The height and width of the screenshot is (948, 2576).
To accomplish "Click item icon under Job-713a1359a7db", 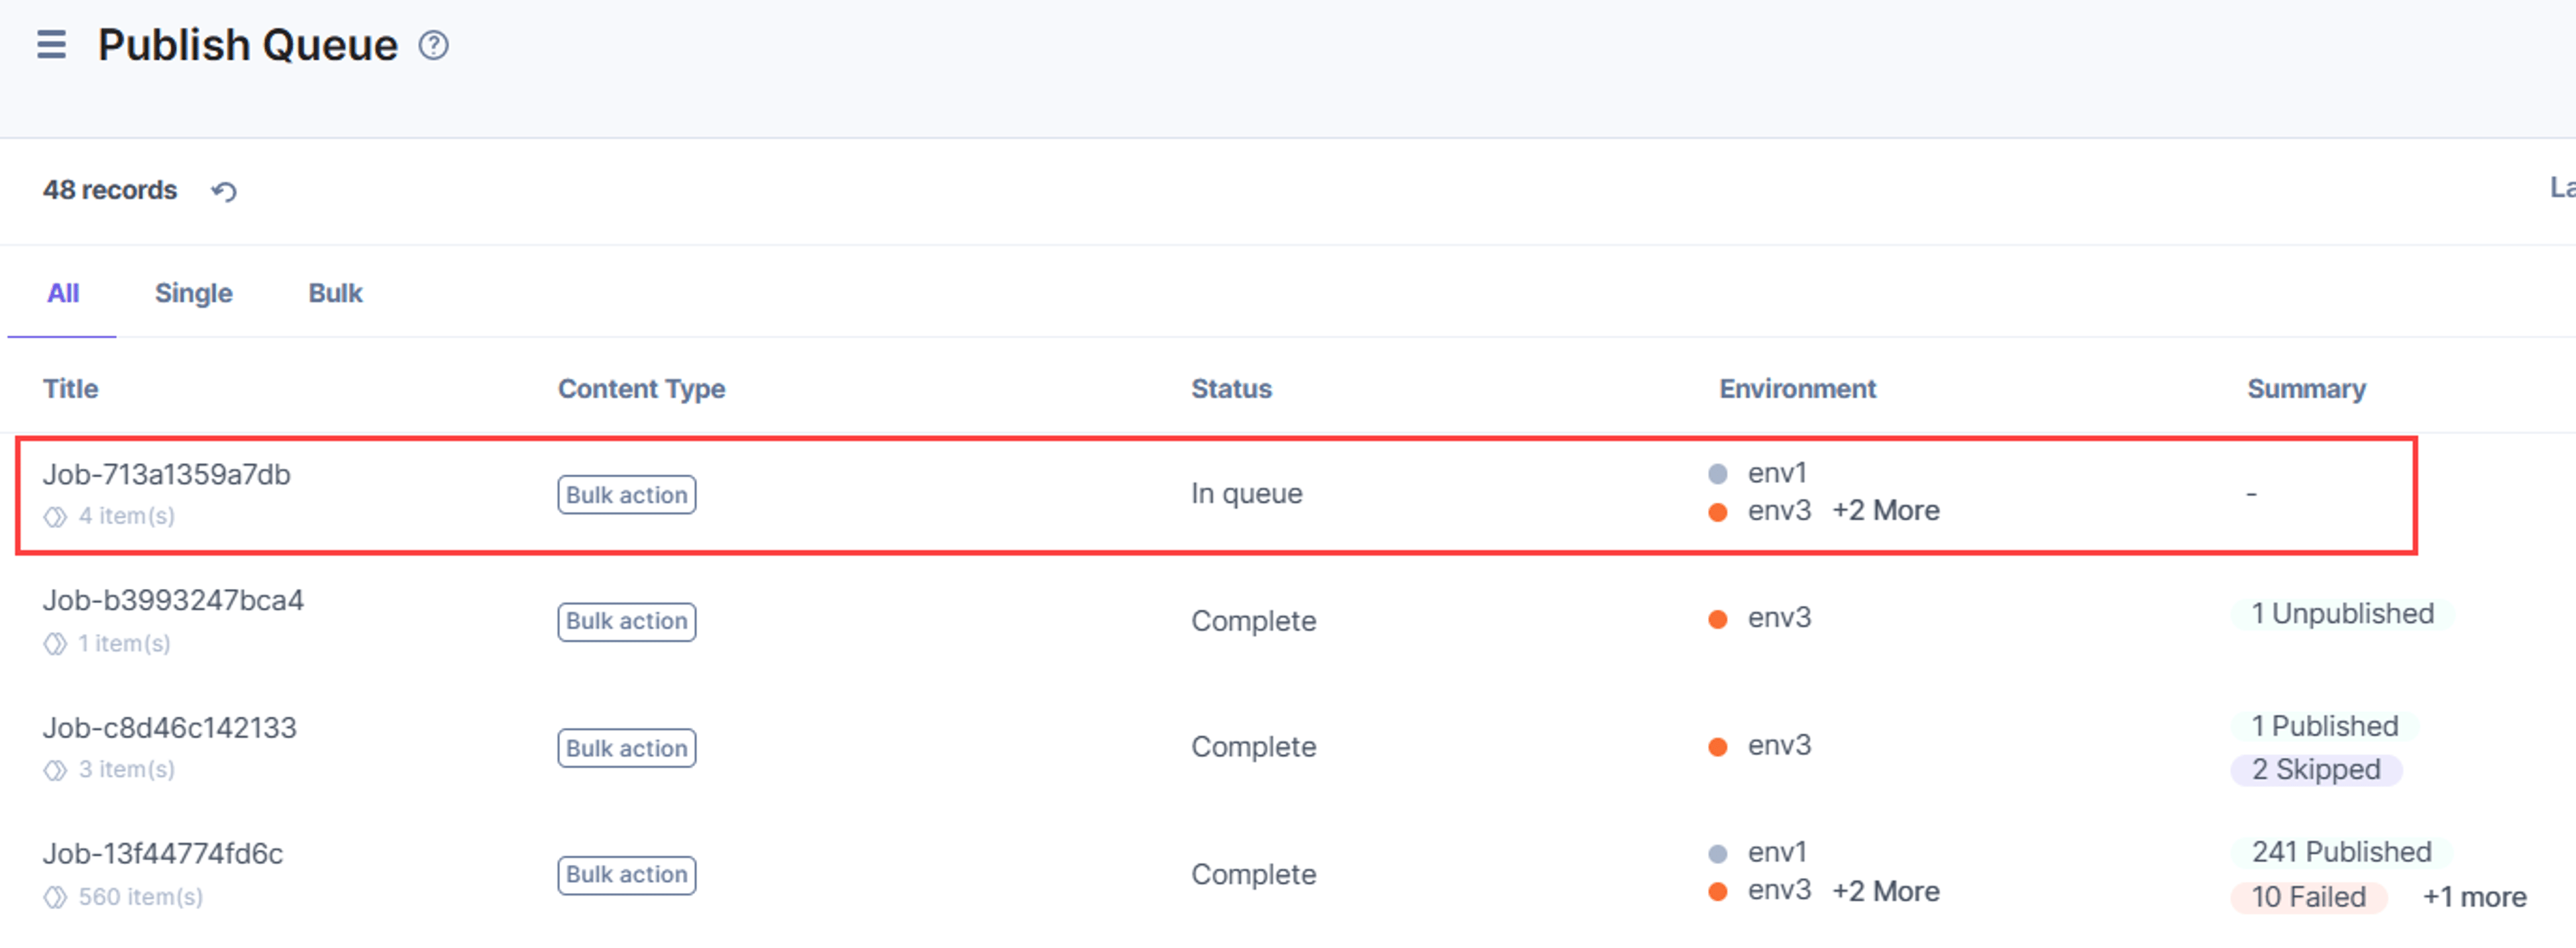I will [x=55, y=517].
